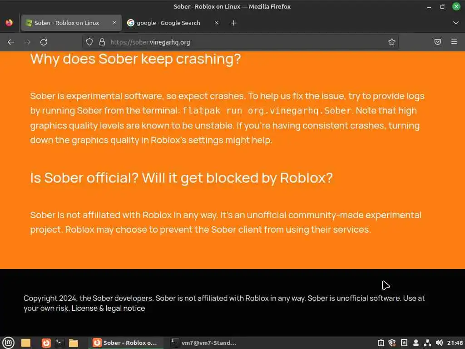The height and width of the screenshot is (349, 465).
Task: Click the Copyright 2024 footer text
Action: tap(224, 303)
